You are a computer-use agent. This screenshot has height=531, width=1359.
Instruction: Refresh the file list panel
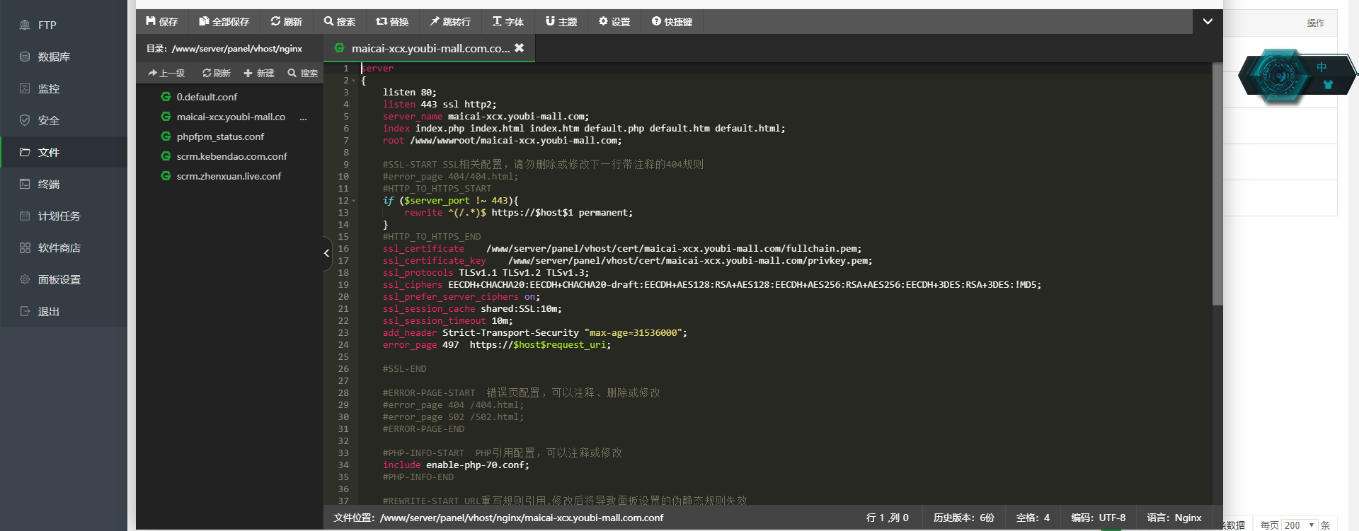point(217,73)
